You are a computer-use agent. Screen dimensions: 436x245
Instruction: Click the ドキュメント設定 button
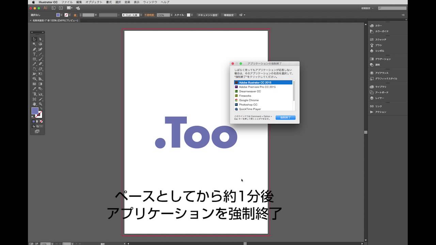(x=207, y=15)
